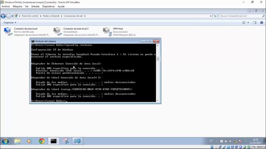Select 'Redes e Internet' breadcrumb
Viewport: 266px width, 149px height.
pos(51,16)
